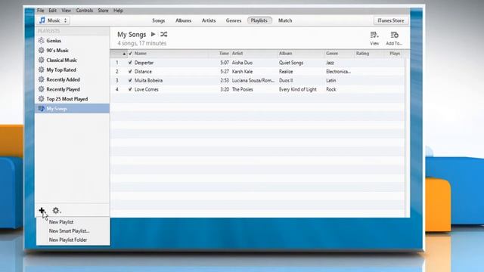Select the song Love Comes

click(146, 89)
